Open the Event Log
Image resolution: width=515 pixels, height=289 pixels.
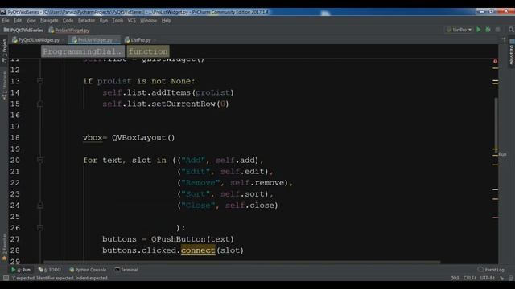(491, 270)
